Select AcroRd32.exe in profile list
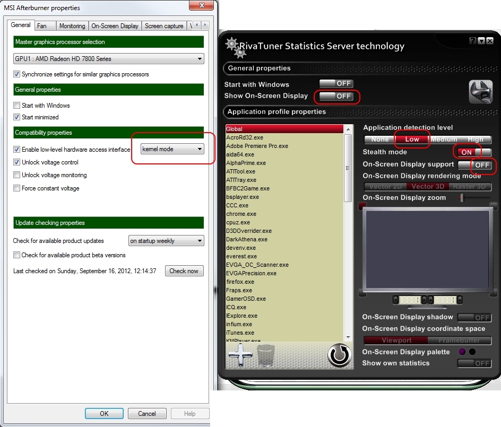 (x=284, y=137)
